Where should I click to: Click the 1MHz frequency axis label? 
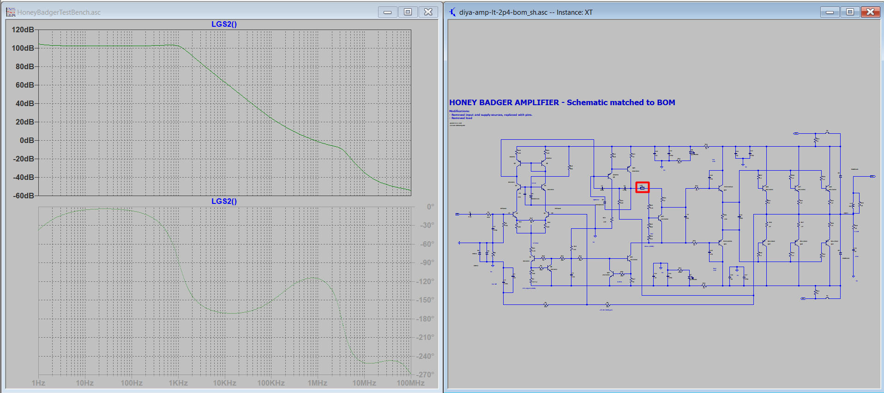coord(318,383)
